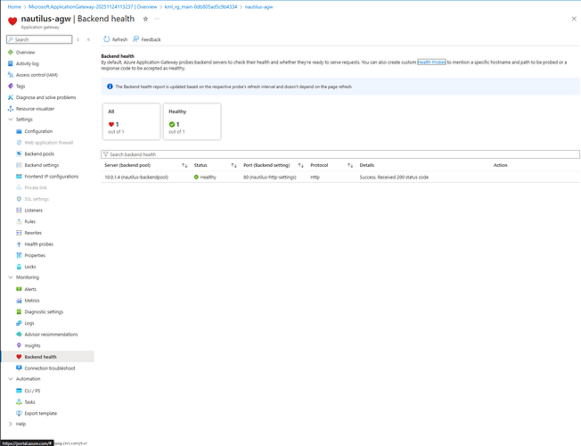
Task: Collapse the Monitoring section chevron
Action: point(11,277)
